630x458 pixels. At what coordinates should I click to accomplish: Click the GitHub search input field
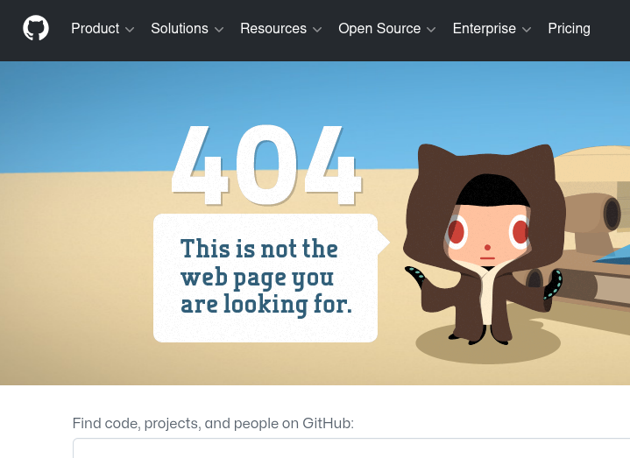click(x=351, y=448)
